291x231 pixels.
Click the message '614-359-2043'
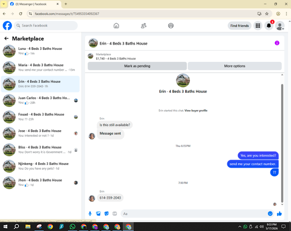click(110, 198)
